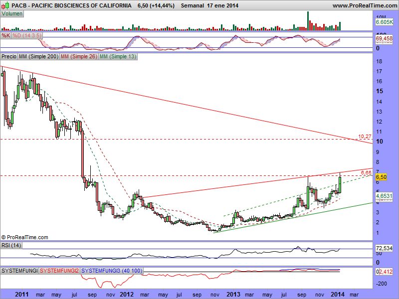Click the 6,65 resistance level label
The height and width of the screenshot is (299, 399).
(366, 173)
